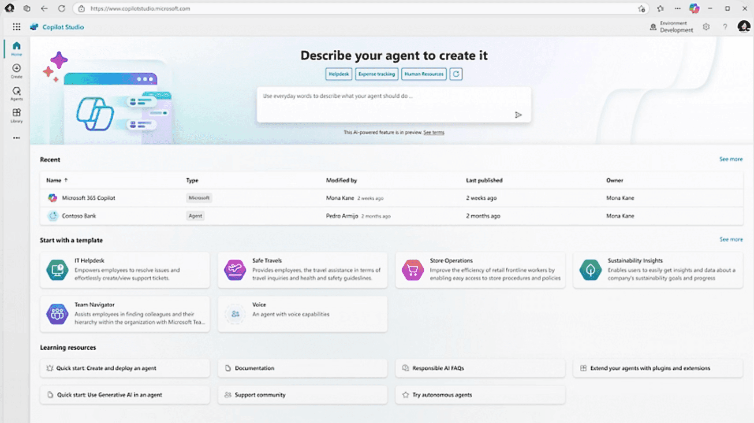Click the browser refresh icon
This screenshot has width=754, height=423.
pos(62,8)
